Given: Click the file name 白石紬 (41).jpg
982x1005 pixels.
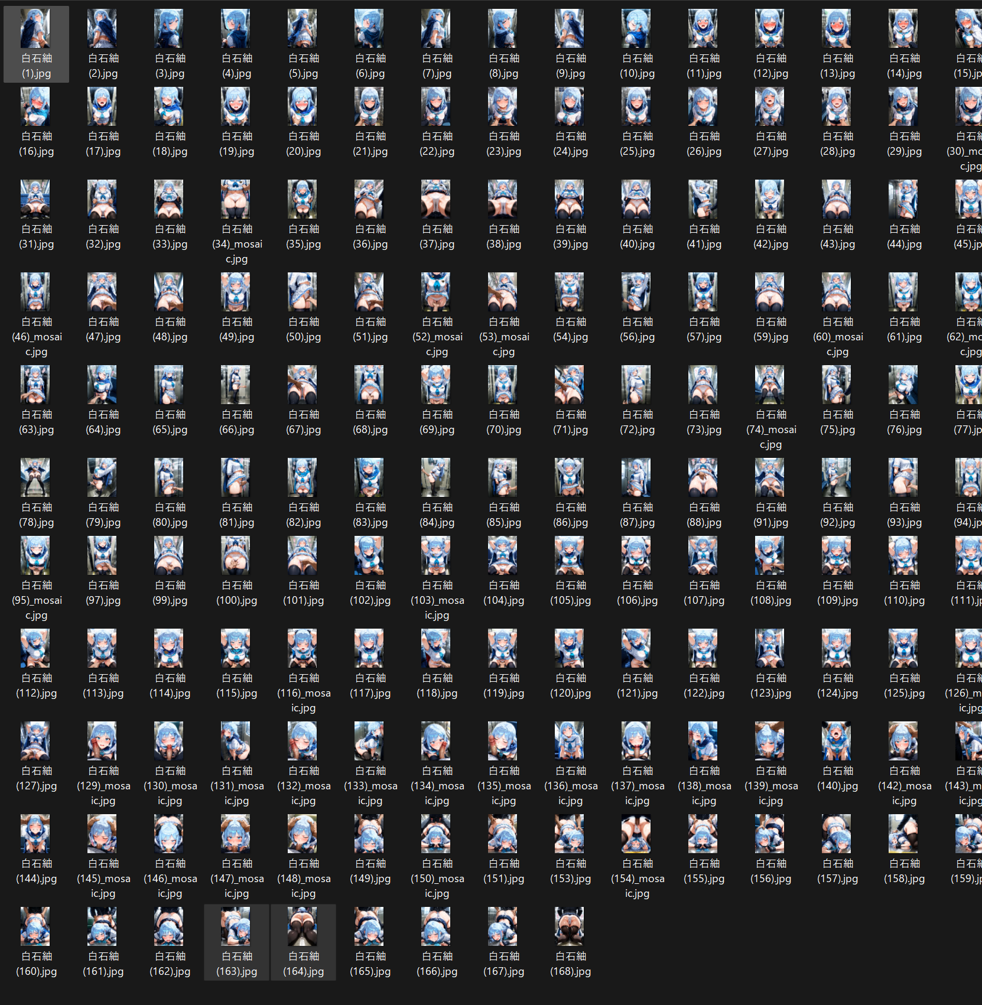Looking at the screenshot, I should [704, 236].
